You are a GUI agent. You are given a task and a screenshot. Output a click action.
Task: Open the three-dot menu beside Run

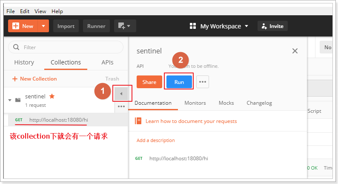point(203,82)
